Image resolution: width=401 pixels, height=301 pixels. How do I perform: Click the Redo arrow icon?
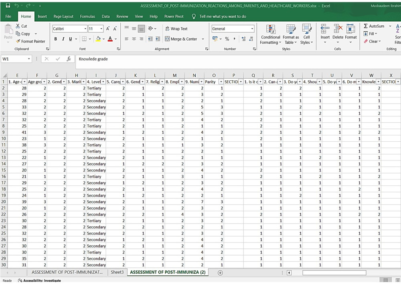click(28, 5)
